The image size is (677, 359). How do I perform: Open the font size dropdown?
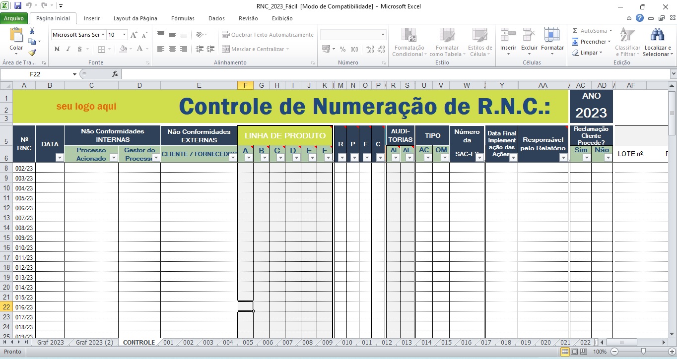click(x=124, y=35)
